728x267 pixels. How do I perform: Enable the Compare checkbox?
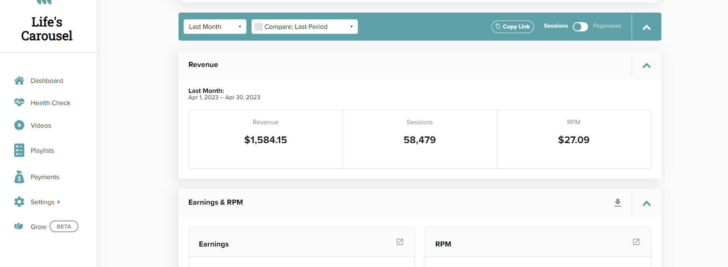pyautogui.click(x=259, y=27)
